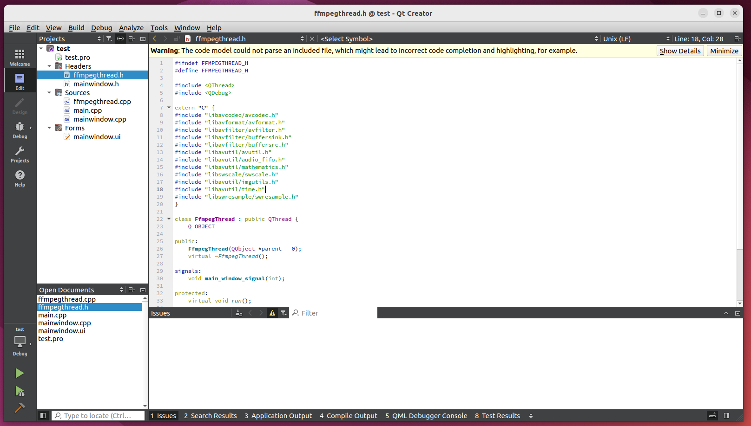
Task: Run the project with green play button
Action: [20, 373]
